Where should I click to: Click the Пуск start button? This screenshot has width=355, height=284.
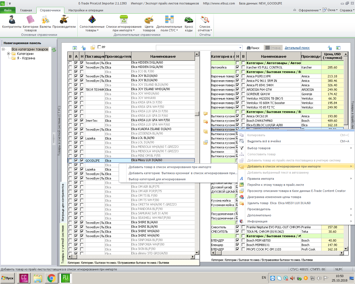(7, 278)
